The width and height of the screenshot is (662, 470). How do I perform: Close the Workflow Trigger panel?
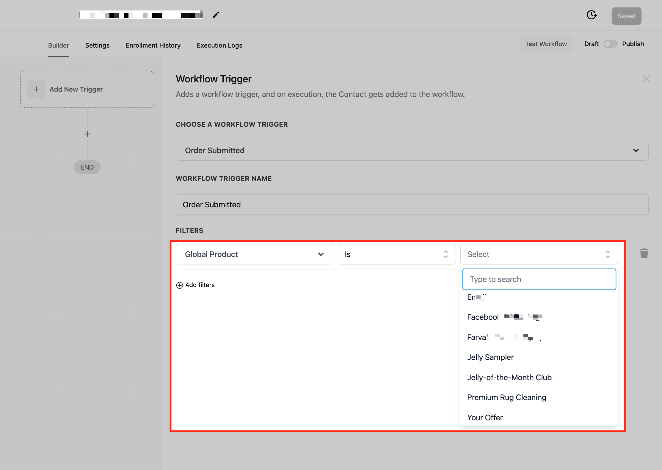point(646,79)
